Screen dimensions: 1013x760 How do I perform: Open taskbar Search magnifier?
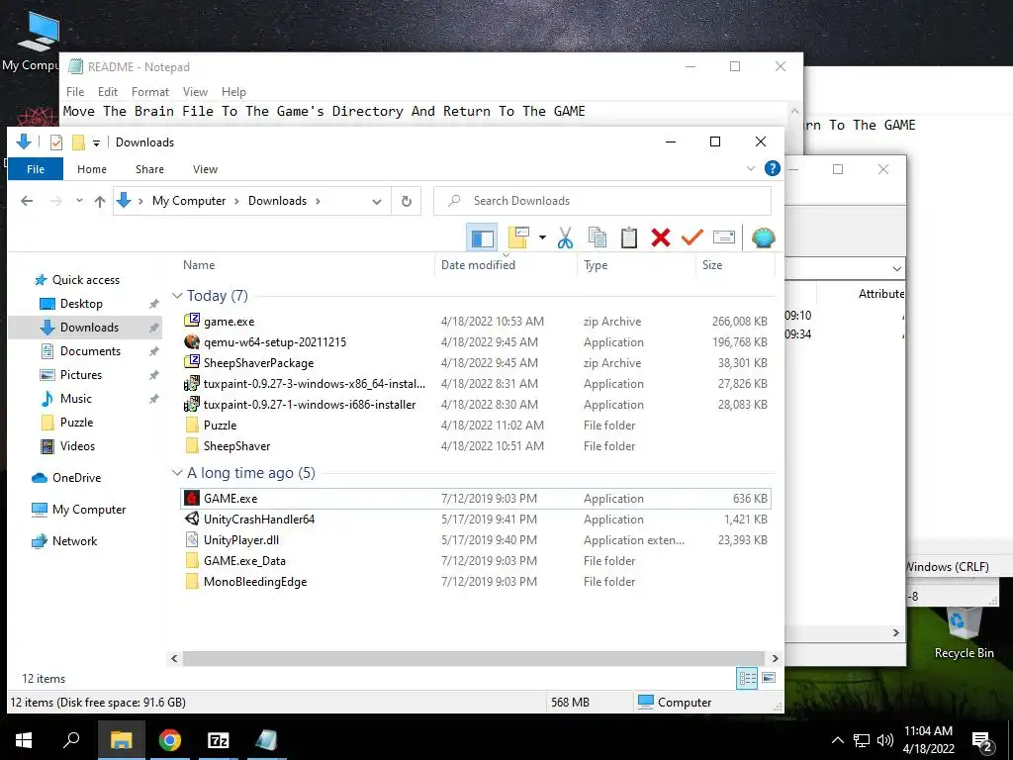click(x=71, y=738)
